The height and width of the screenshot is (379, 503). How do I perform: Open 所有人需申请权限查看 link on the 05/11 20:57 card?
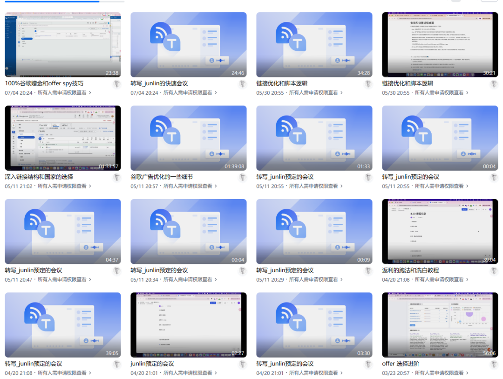[x=188, y=186]
